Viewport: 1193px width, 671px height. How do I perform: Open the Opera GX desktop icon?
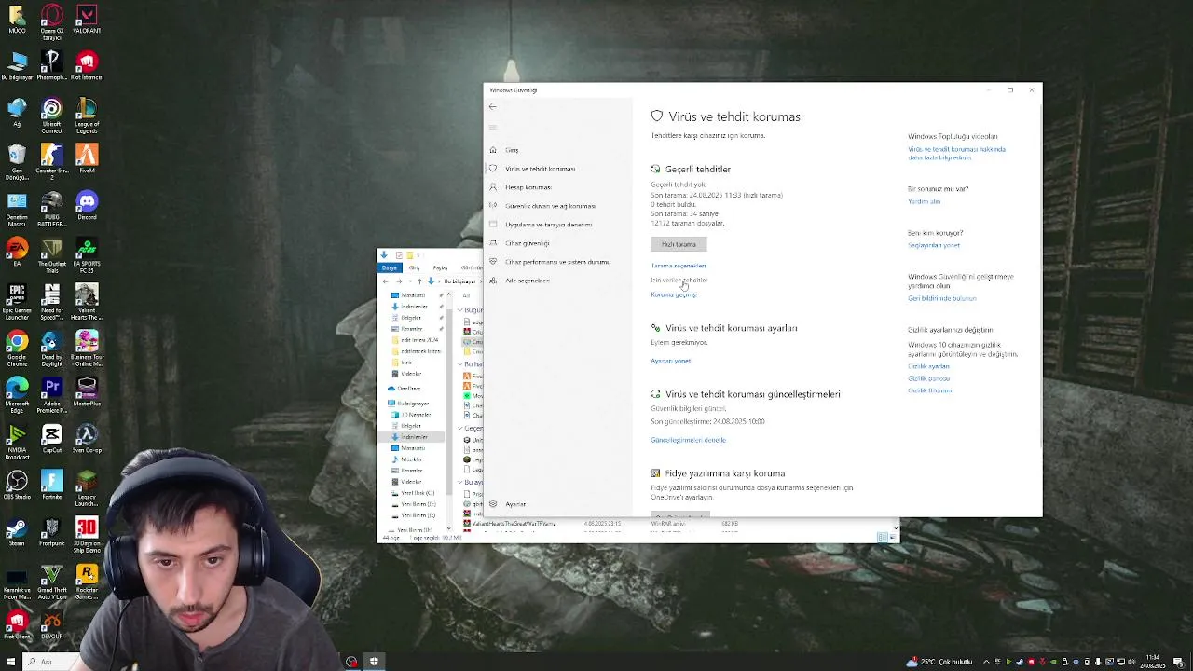coord(52,22)
